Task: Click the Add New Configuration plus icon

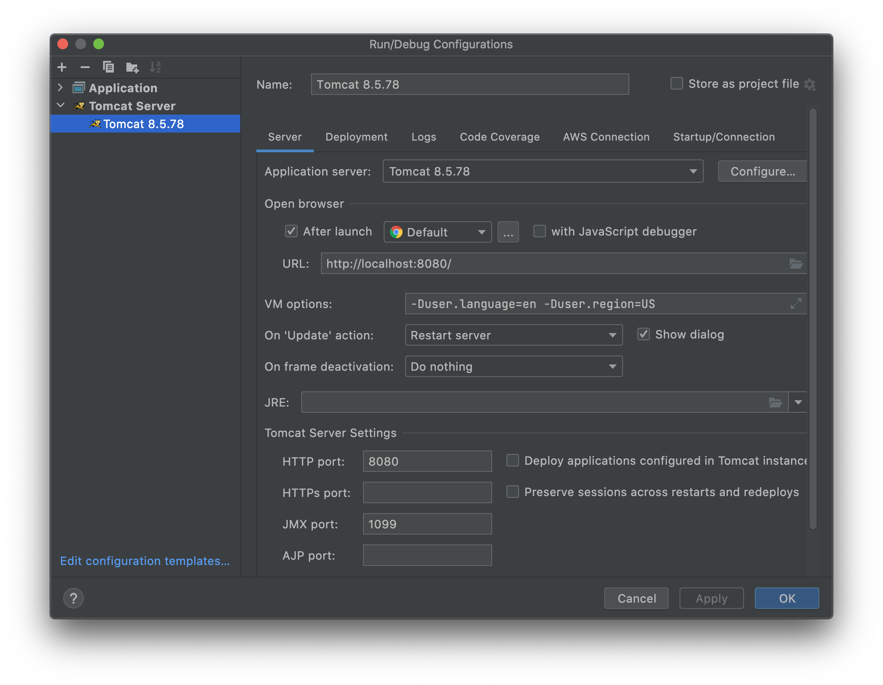Action: click(62, 67)
